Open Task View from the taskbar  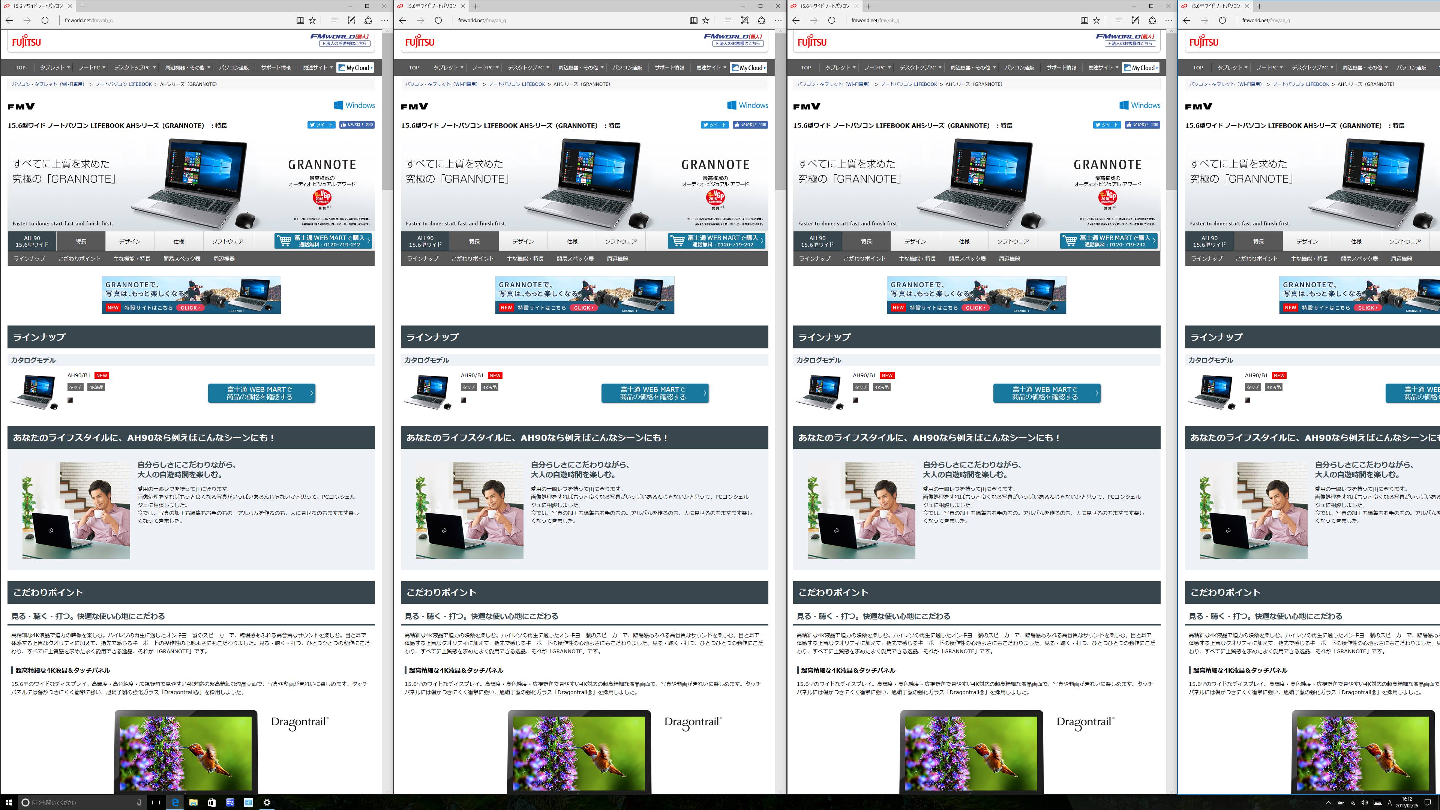coord(156,802)
